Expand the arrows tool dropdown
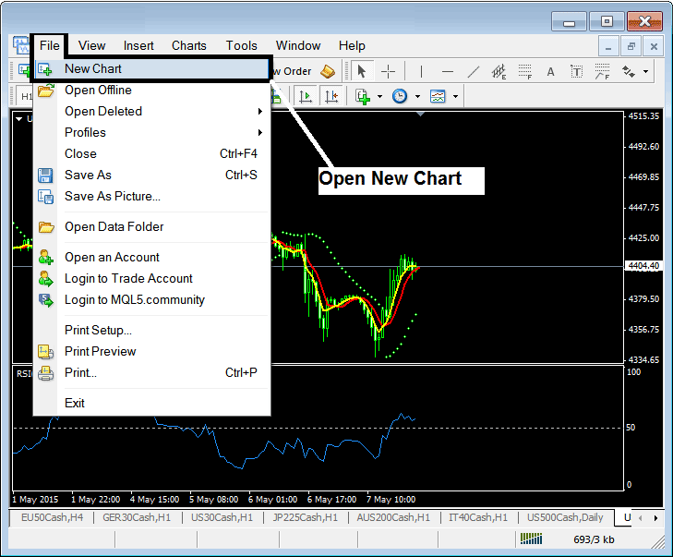673x557 pixels. [x=645, y=71]
